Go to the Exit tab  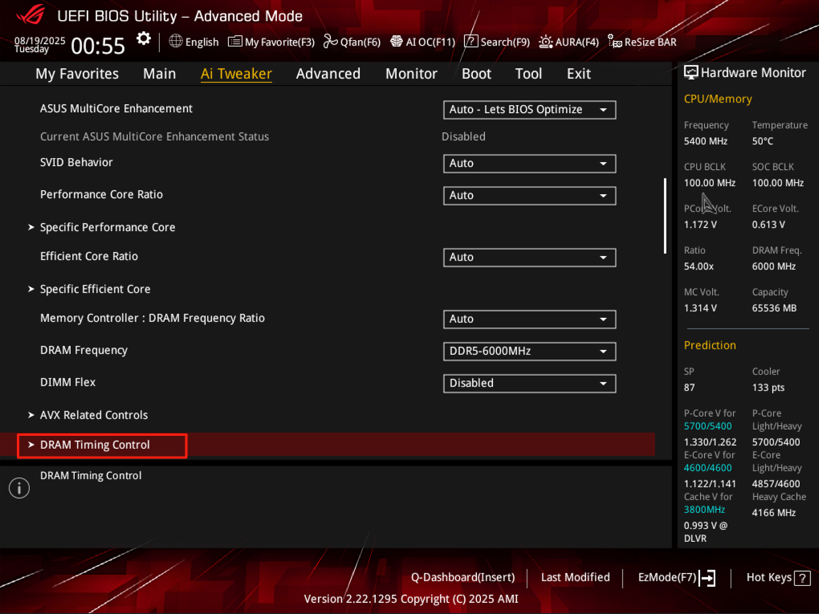pyautogui.click(x=579, y=74)
